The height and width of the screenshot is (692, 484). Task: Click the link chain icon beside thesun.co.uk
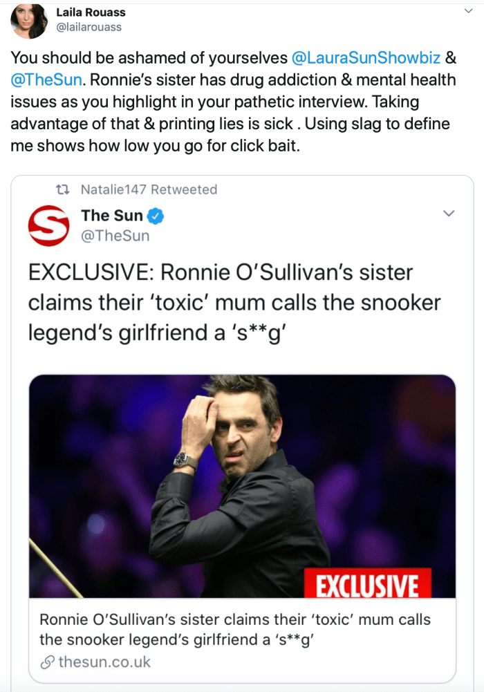tap(46, 660)
